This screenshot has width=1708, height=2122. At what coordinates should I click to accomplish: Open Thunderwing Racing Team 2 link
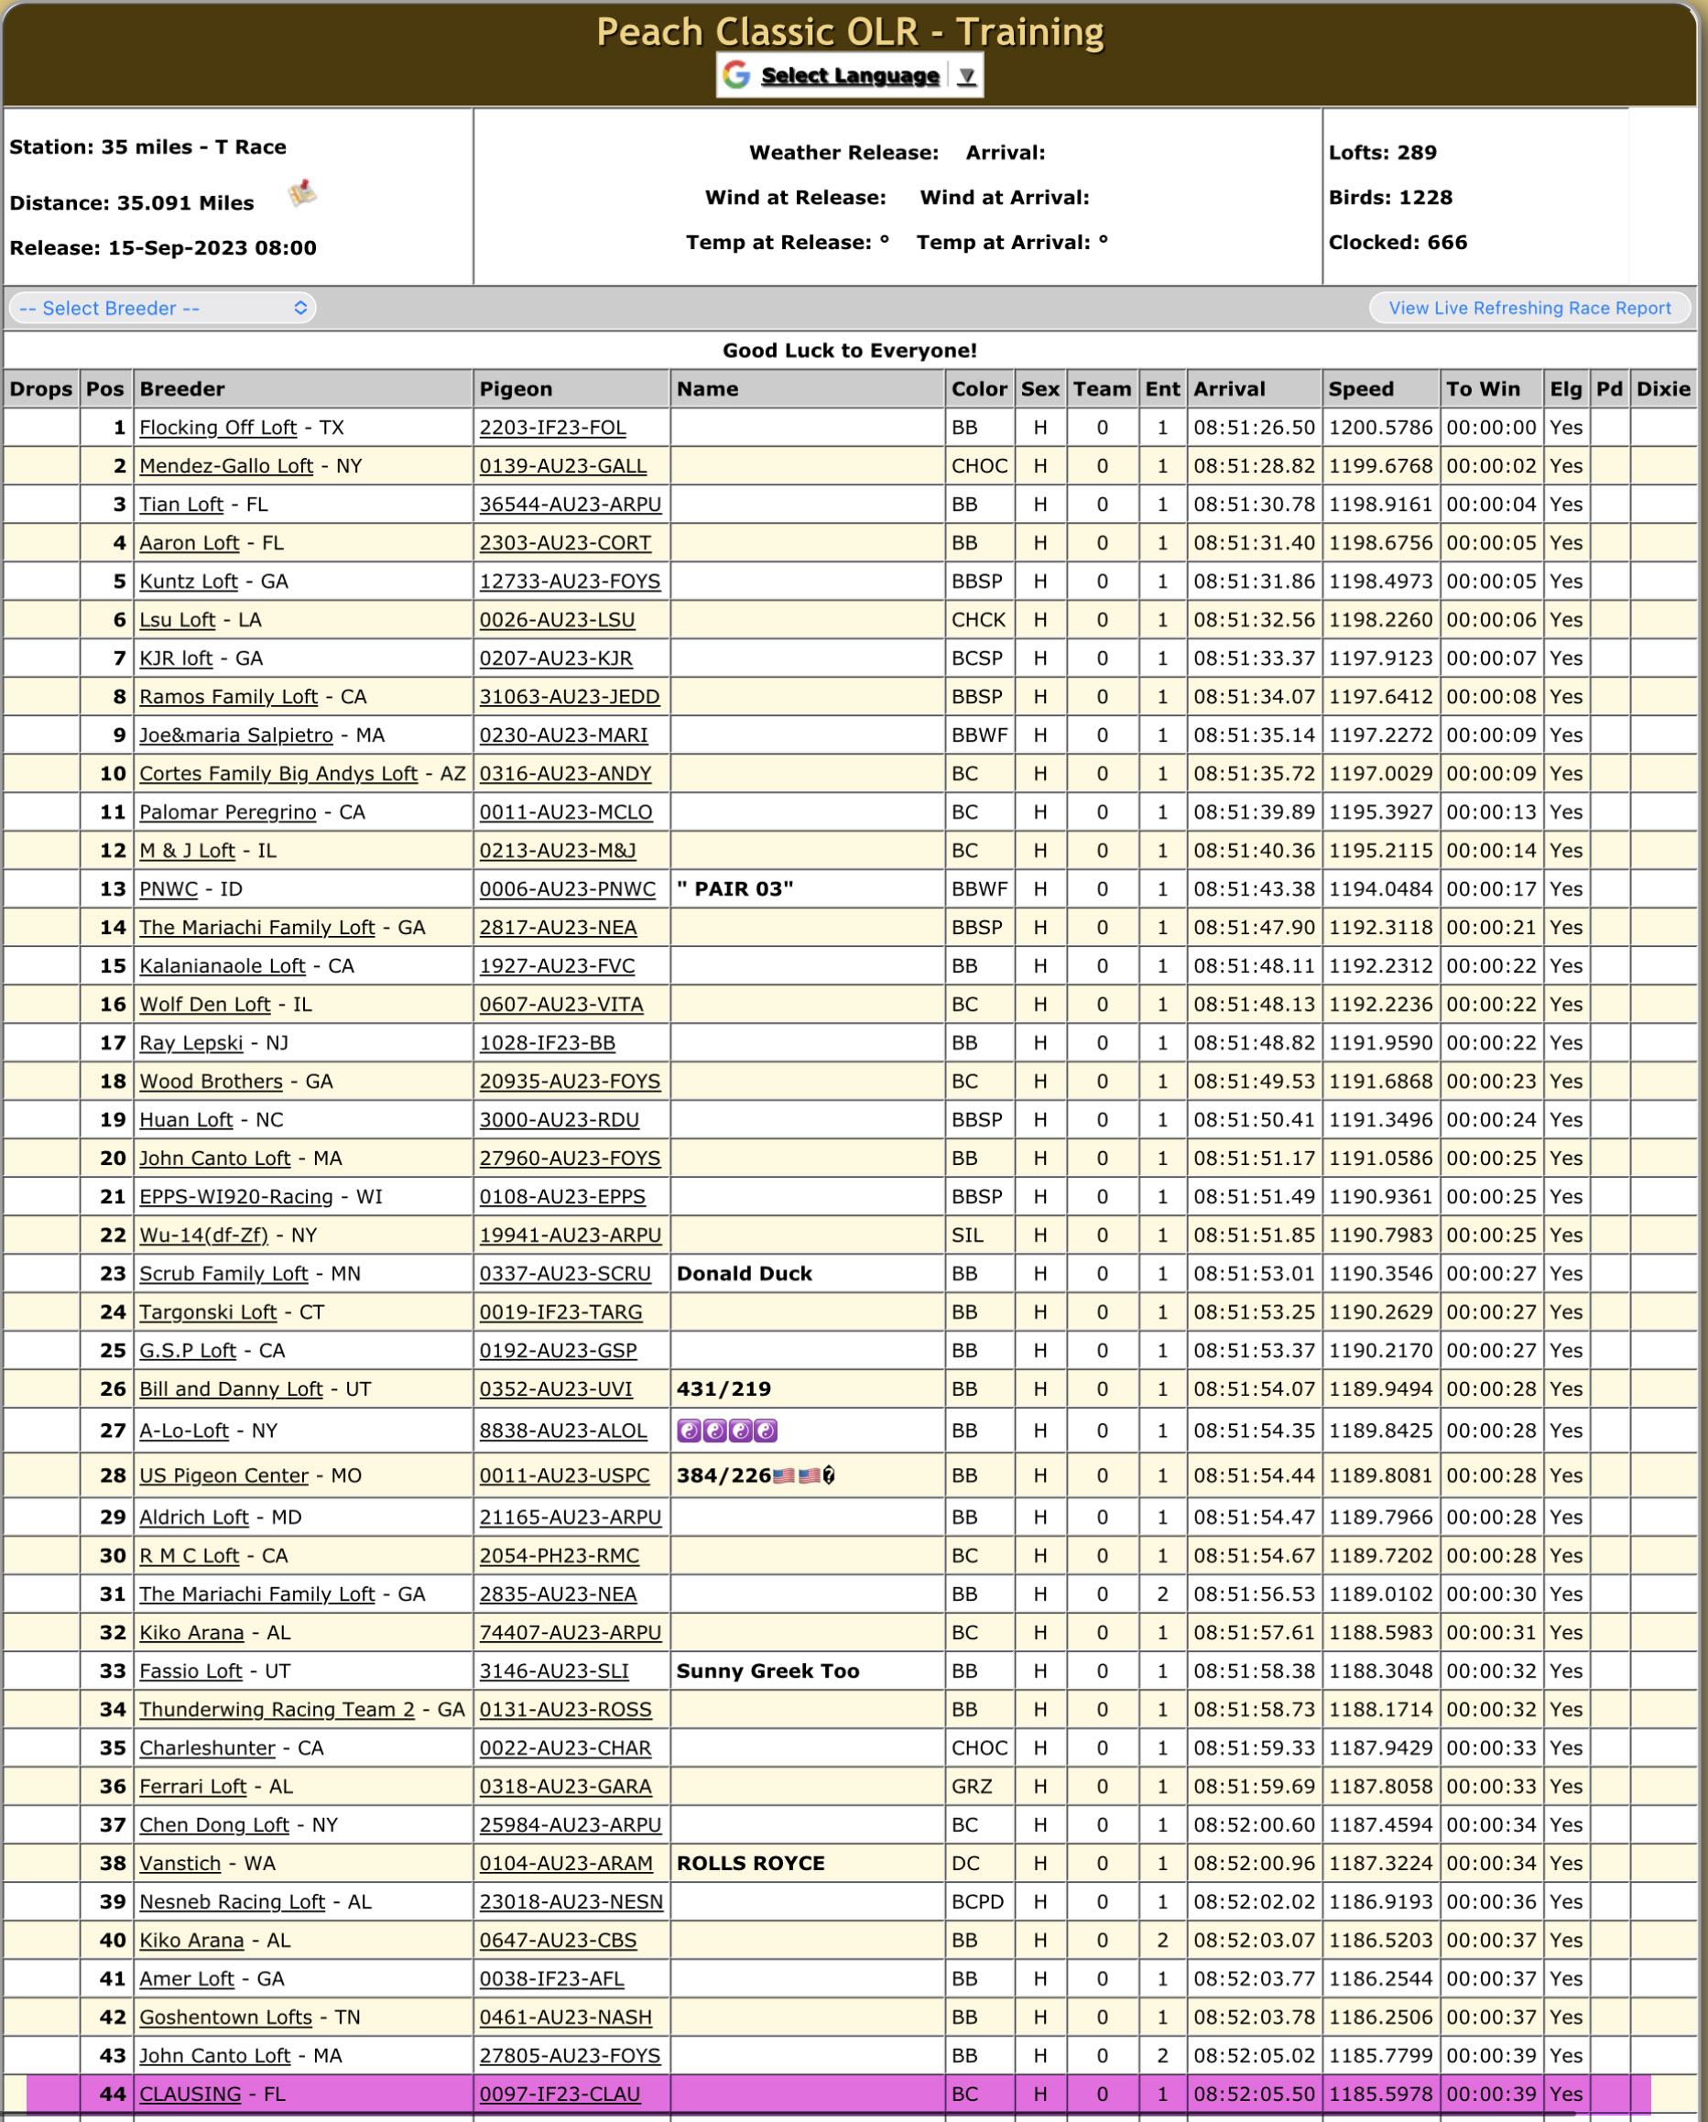pyautogui.click(x=277, y=1710)
